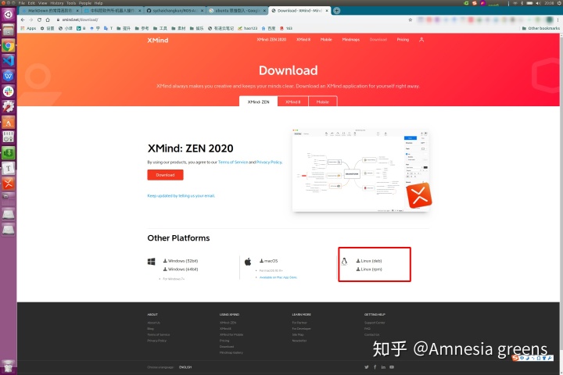Click the XMind ZEN app screenshot thumbnail
The image size is (563, 375).
[360, 170]
